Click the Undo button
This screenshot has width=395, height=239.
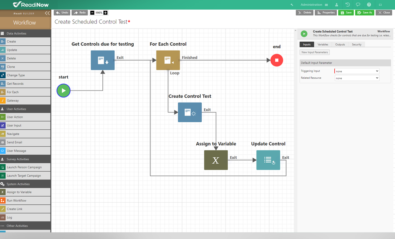(x=62, y=13)
